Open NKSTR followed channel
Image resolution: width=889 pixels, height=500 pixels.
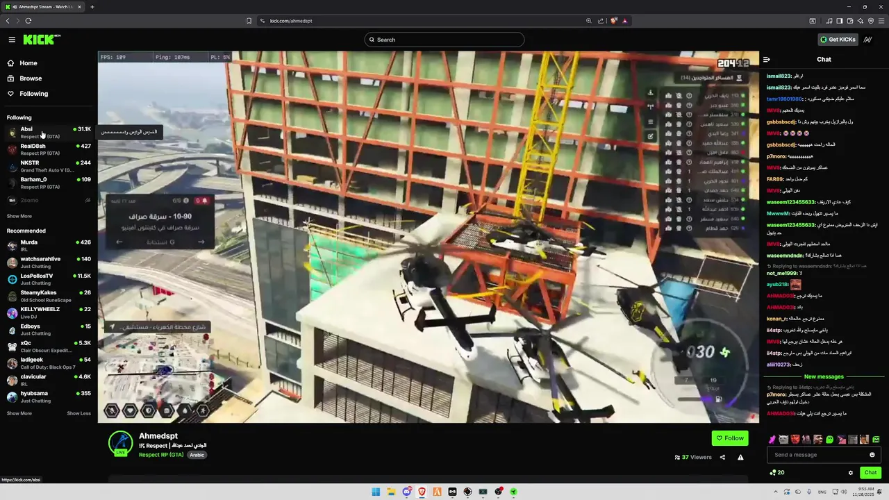49,166
